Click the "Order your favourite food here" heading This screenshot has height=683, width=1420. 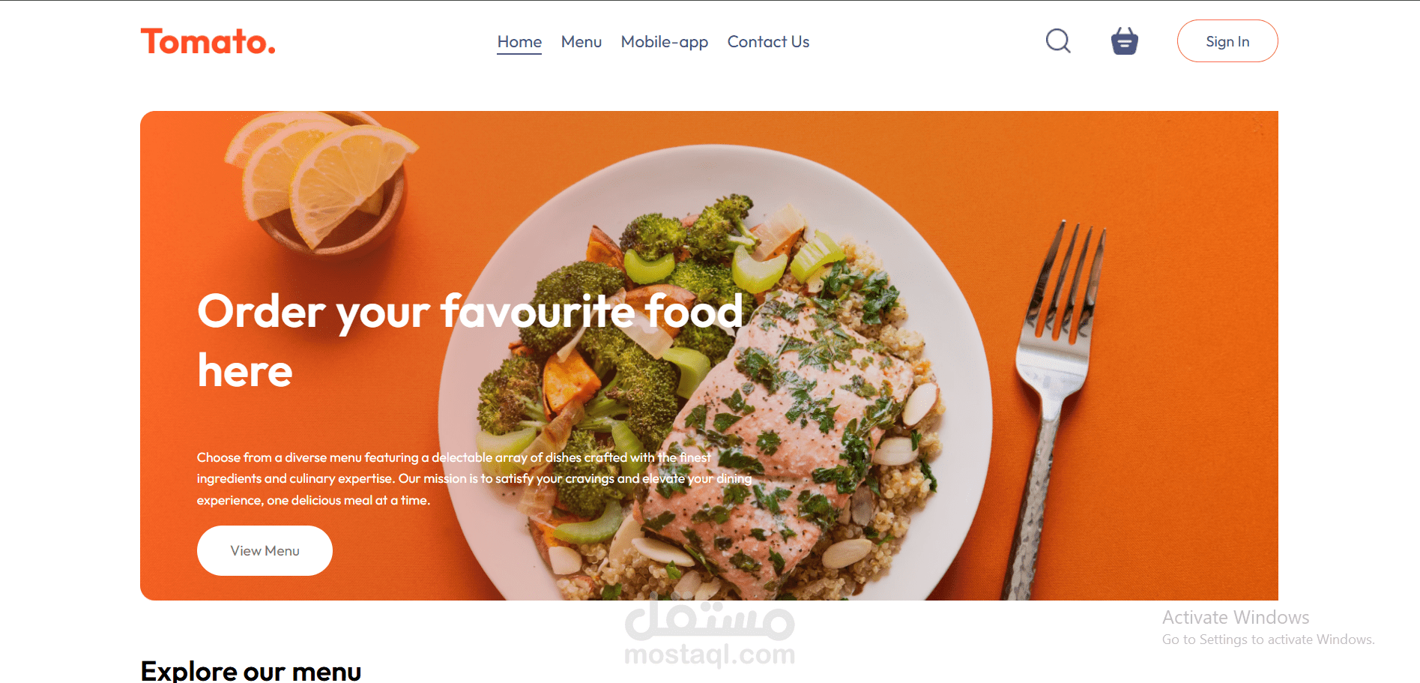tap(470, 341)
